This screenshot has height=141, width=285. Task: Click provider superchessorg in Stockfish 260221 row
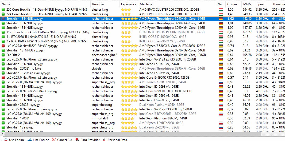(x=102, y=105)
